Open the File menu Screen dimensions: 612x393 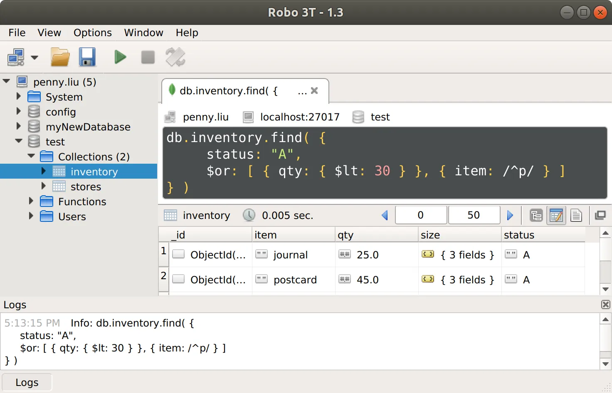[x=17, y=33]
